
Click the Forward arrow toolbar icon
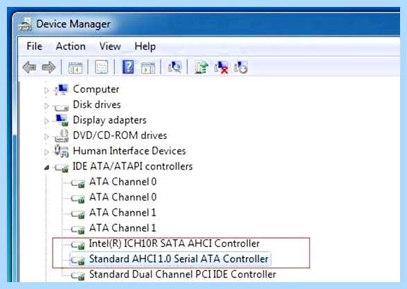pyautogui.click(x=48, y=67)
